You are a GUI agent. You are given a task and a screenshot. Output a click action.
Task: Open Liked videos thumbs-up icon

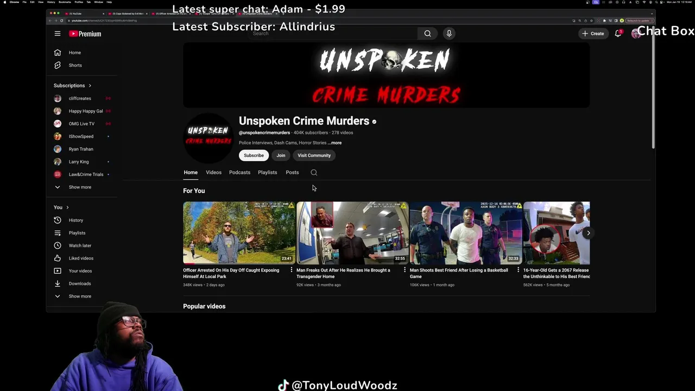(58, 258)
